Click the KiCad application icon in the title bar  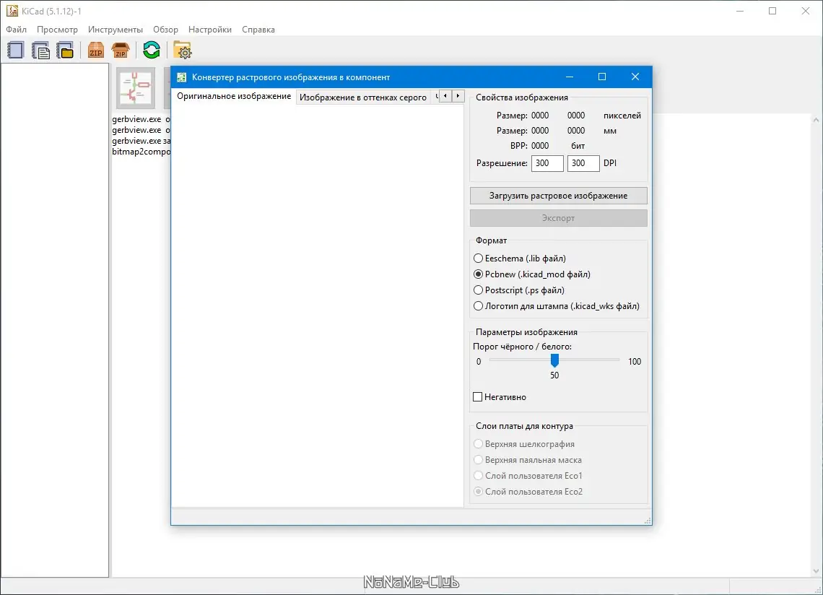[x=12, y=11]
